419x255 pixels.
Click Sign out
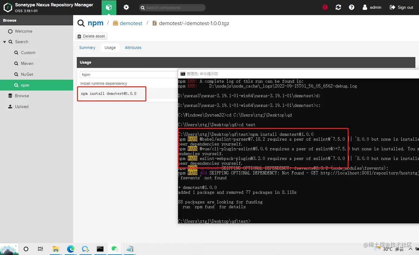click(401, 7)
